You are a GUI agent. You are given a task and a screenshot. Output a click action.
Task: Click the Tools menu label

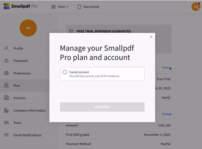[61, 7]
